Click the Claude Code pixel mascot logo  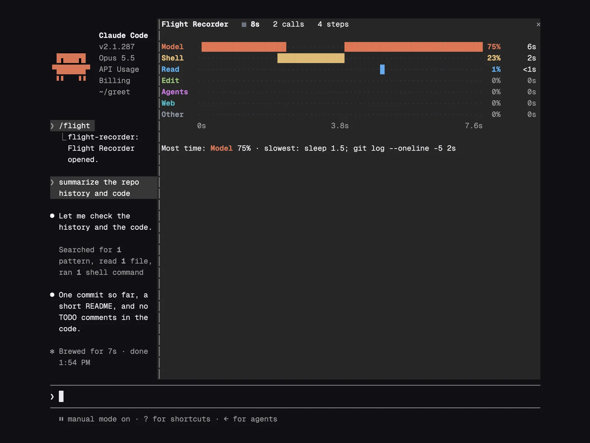[71, 67]
